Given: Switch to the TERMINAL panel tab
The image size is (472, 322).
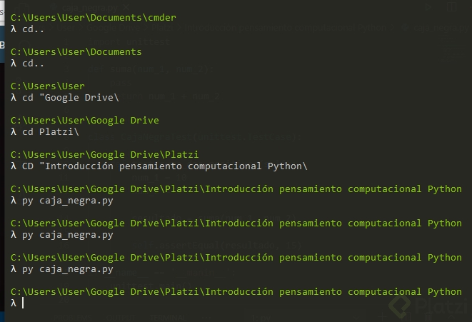Looking at the screenshot, I should pos(168,318).
